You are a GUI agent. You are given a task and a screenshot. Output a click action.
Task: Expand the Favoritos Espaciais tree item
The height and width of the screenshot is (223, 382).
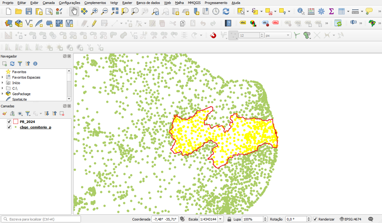point(3,77)
